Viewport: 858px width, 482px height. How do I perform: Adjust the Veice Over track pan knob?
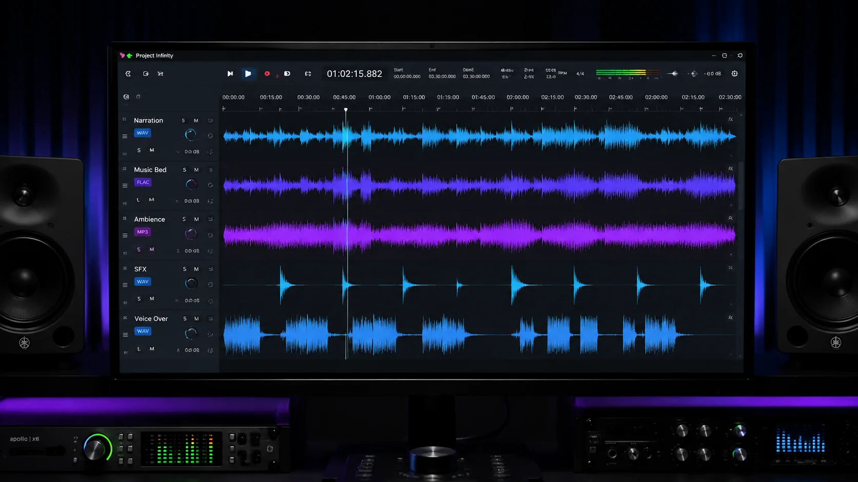point(191,333)
